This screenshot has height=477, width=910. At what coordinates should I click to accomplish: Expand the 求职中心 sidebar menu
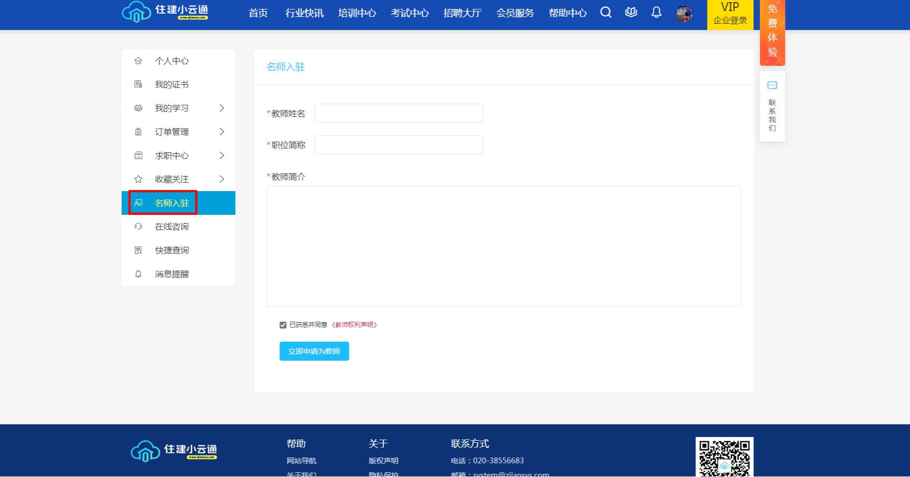point(222,155)
